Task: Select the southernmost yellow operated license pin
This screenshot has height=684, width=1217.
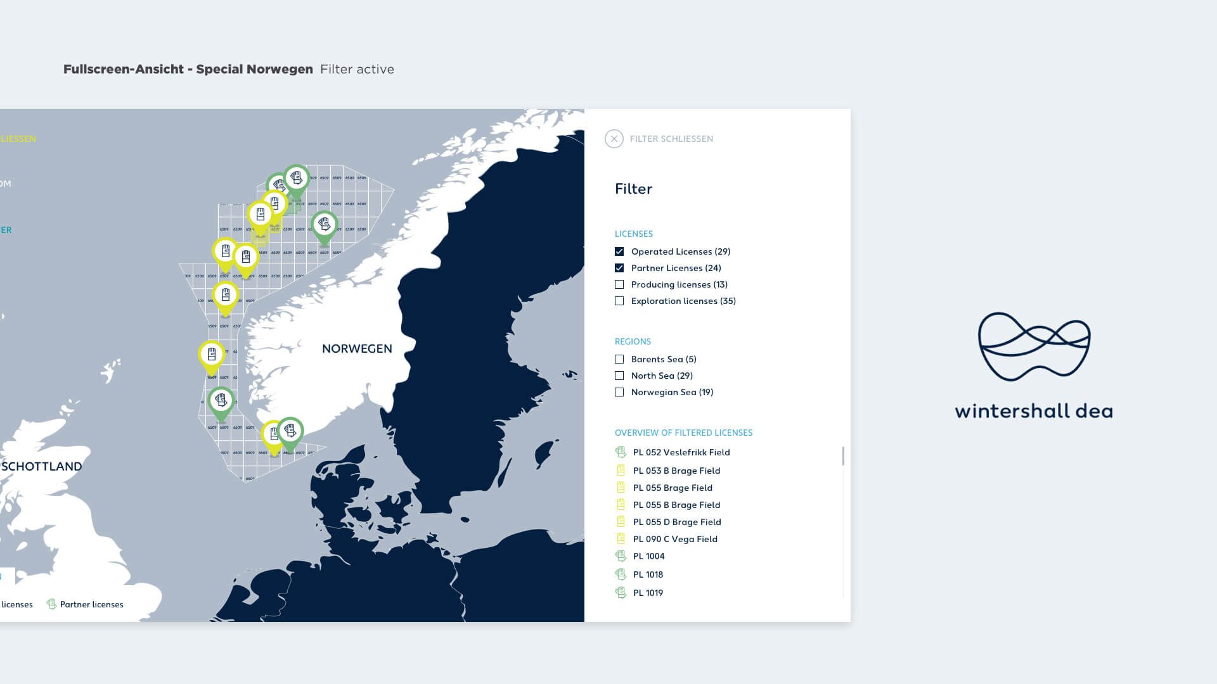Action: tap(273, 436)
